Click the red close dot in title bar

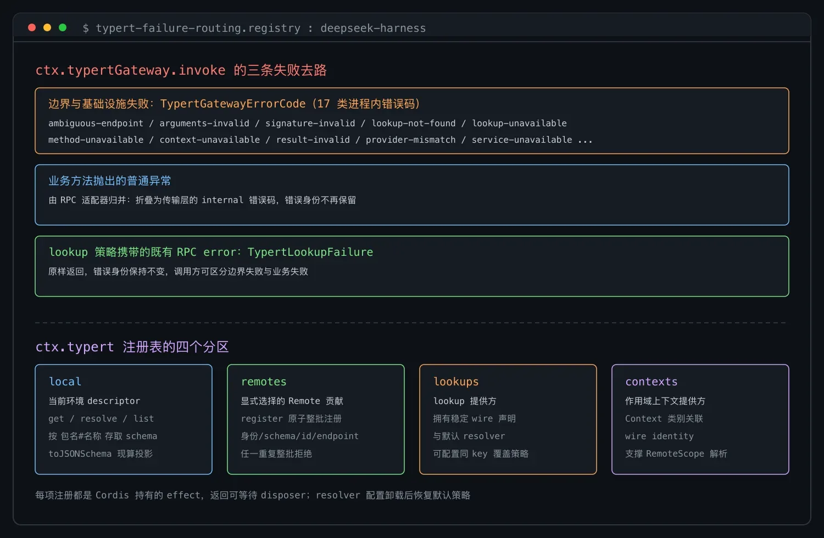point(32,27)
